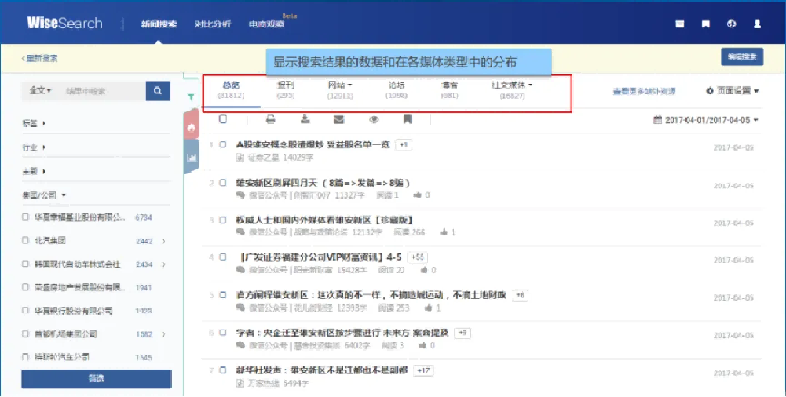Click the download icon in results toolbar
The image size is (786, 397).
click(304, 119)
